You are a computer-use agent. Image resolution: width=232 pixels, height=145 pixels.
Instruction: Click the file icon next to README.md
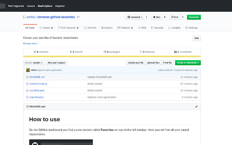coord(27,77)
